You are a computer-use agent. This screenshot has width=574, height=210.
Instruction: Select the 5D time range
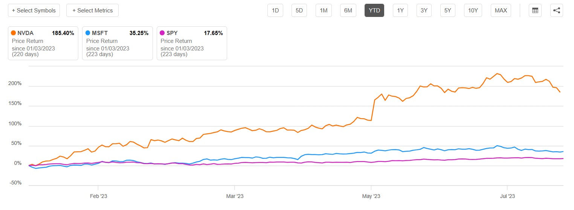[x=299, y=11]
